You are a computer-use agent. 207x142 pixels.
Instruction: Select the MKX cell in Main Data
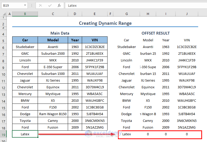53,60
